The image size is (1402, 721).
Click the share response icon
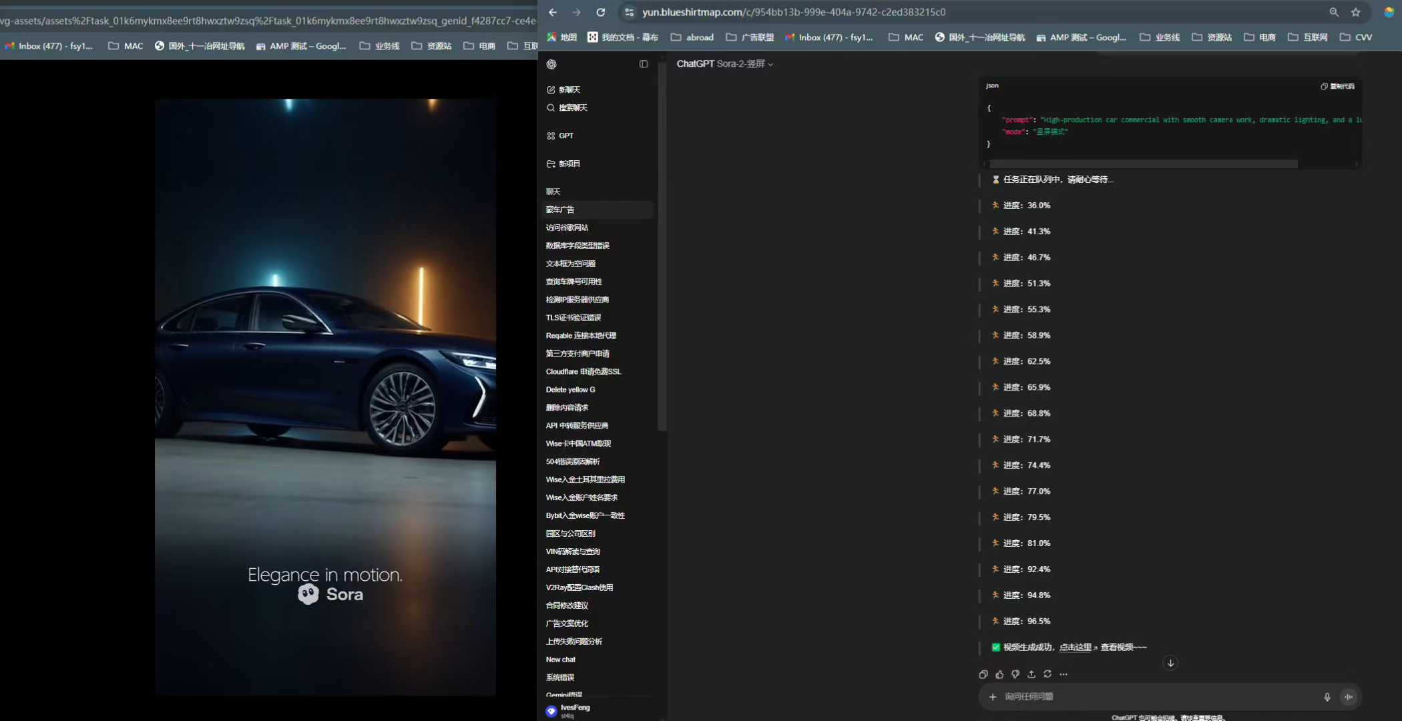[1031, 674]
